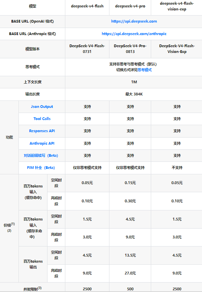The image size is (202, 292).
Task: Open the https://api.deepseek.com/anthropic link
Action: (134, 34)
